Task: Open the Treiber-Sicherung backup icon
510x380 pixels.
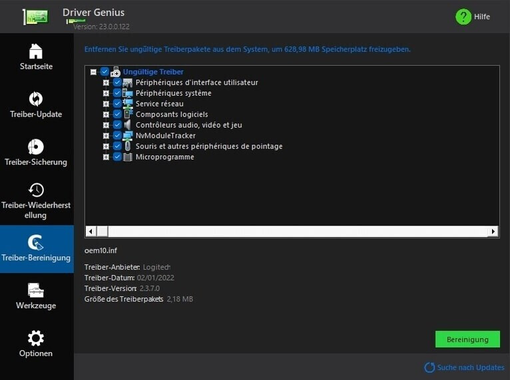Action: 36,147
